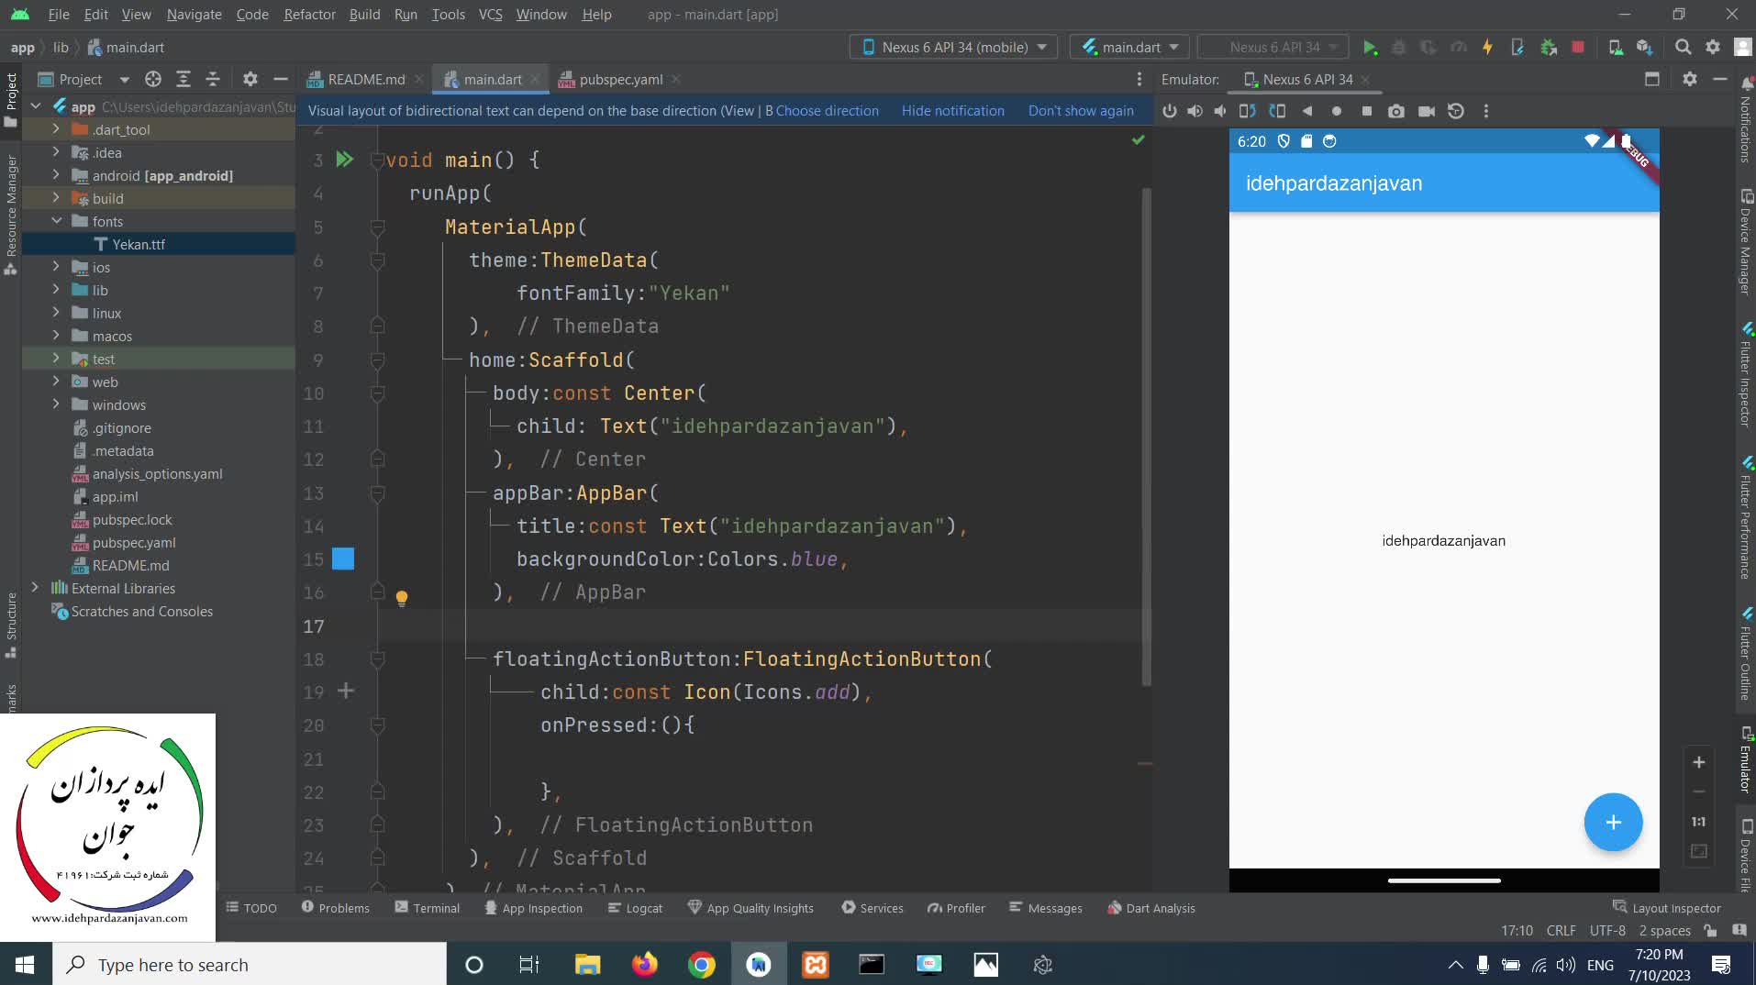Click the blue color swatch in gutter
The width and height of the screenshot is (1756, 985).
point(343,559)
